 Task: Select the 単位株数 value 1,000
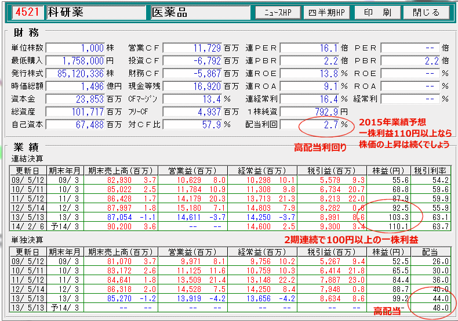pyautogui.click(x=75, y=48)
